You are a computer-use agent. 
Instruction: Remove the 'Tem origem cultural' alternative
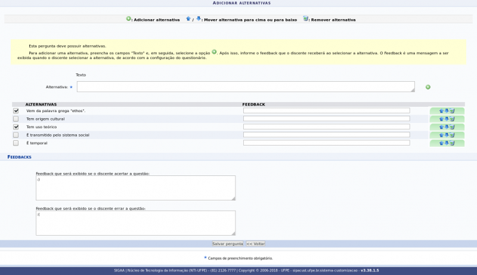click(x=452, y=119)
